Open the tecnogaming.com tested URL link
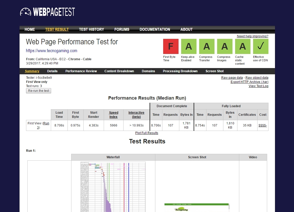Viewport: 294px width, 212px height. (52, 51)
